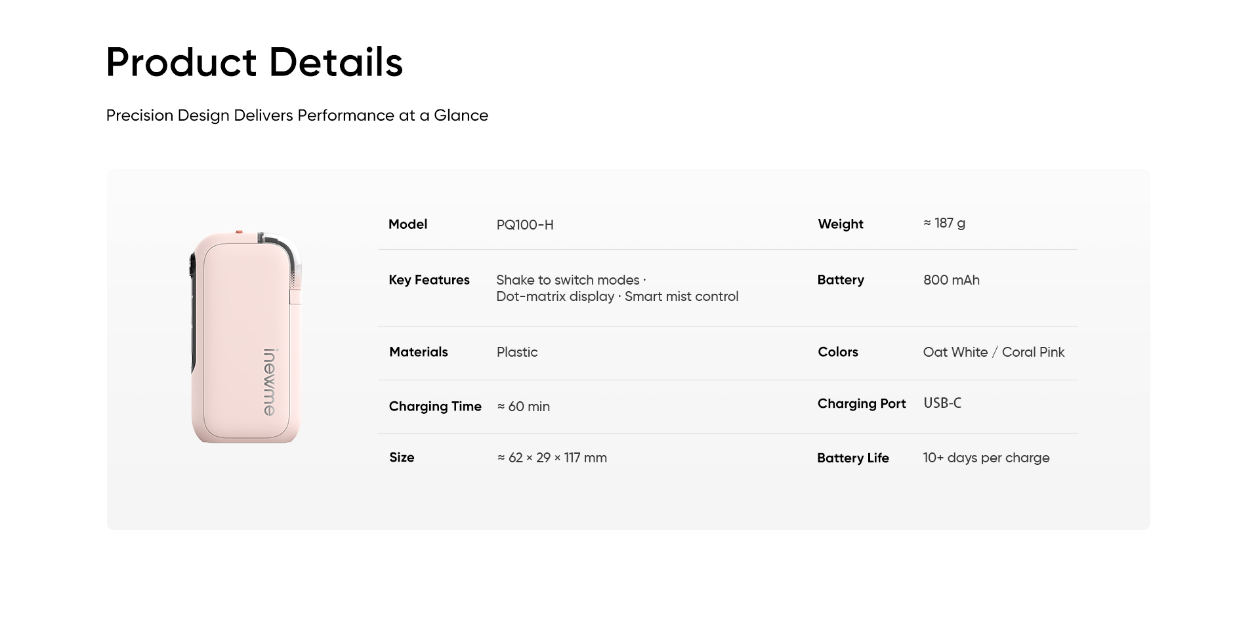Click the 10+ days per charge text

pos(986,458)
